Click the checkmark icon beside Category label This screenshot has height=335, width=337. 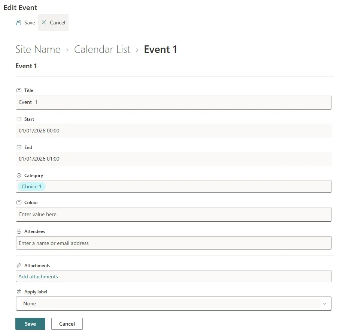pos(19,175)
